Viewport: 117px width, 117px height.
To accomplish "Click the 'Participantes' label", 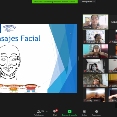I will click(39, 115).
